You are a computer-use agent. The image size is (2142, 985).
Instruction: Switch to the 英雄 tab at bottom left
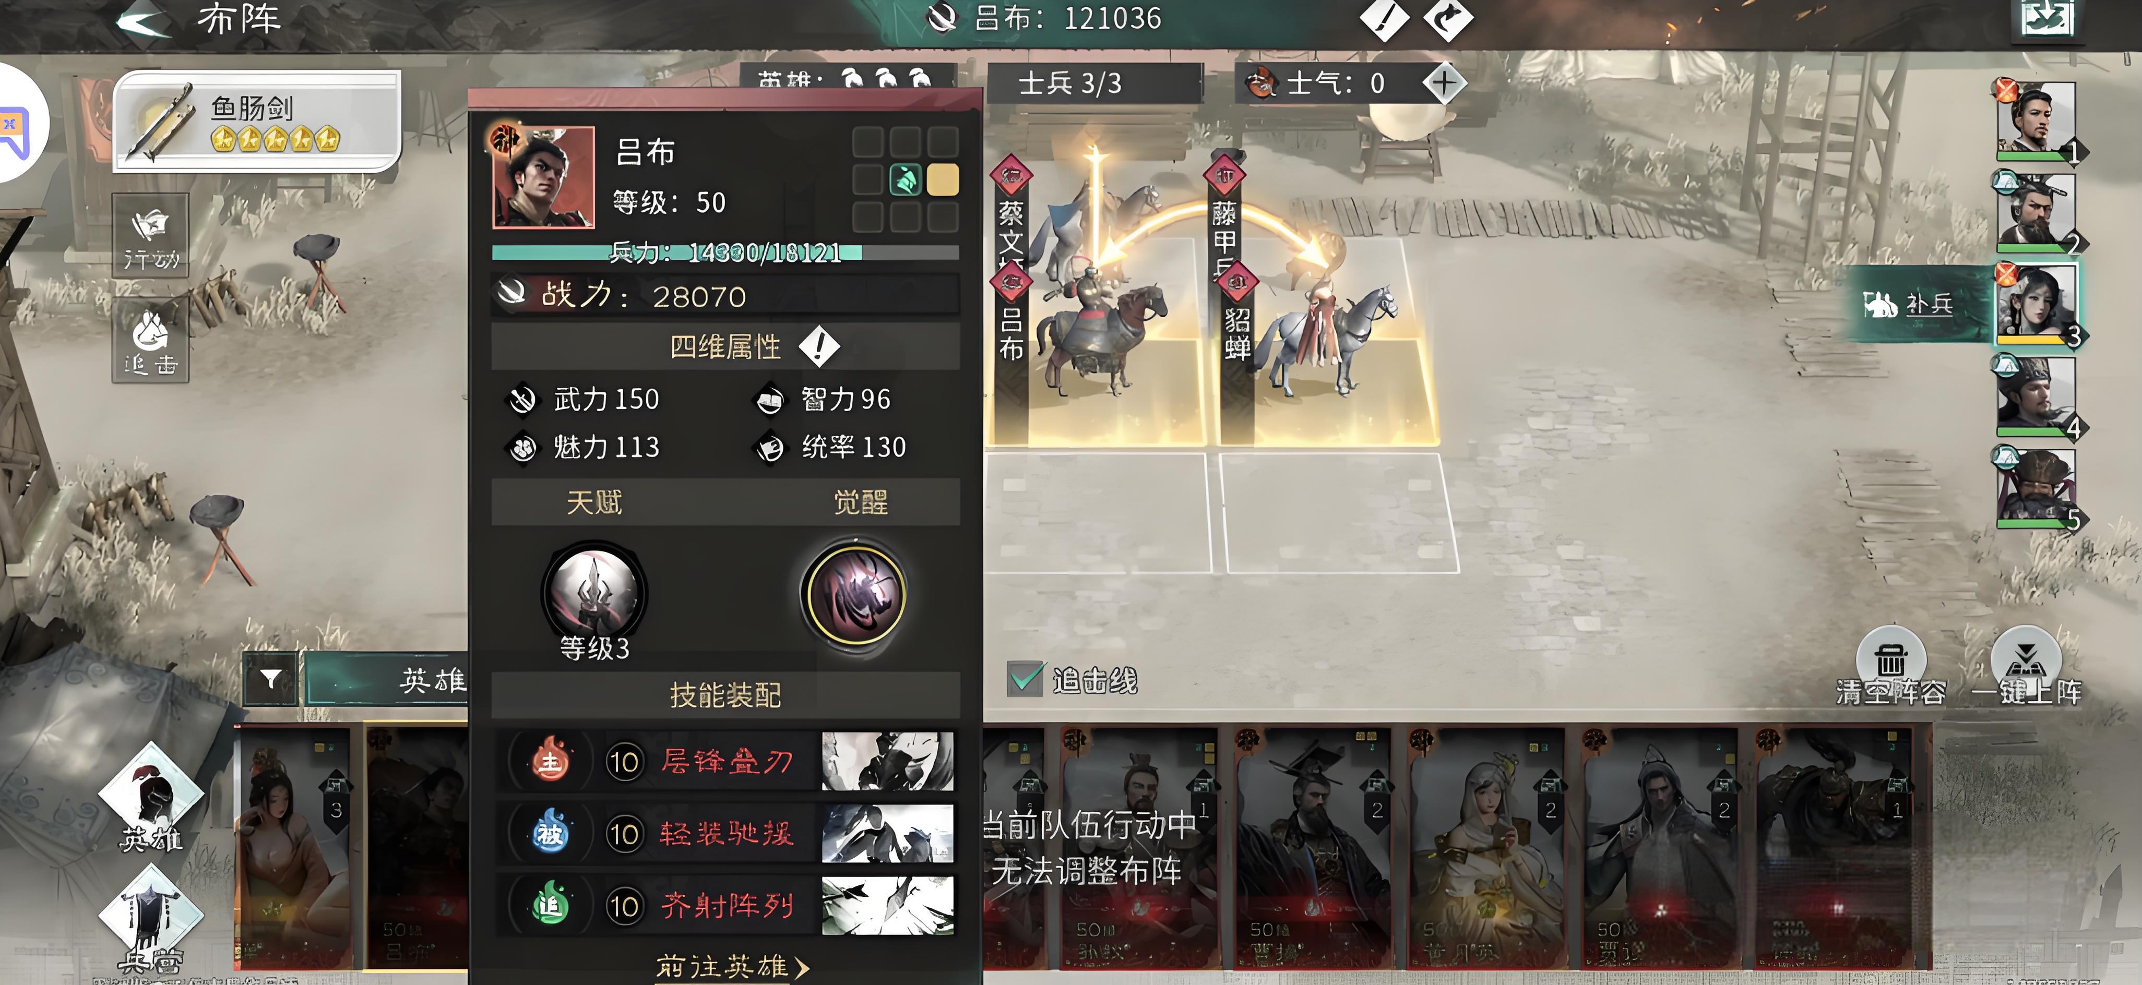[150, 800]
